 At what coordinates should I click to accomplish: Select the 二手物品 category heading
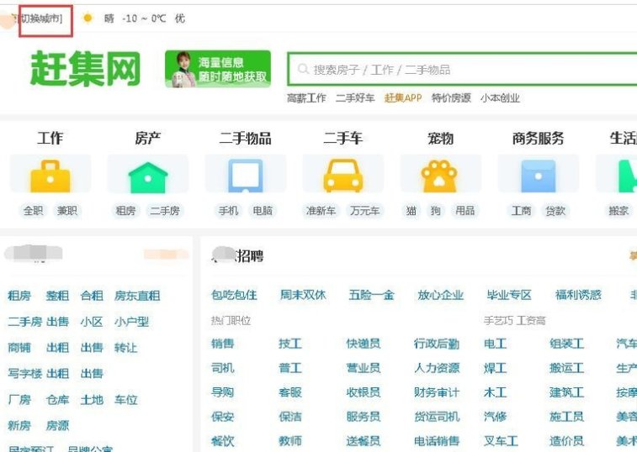(x=246, y=138)
